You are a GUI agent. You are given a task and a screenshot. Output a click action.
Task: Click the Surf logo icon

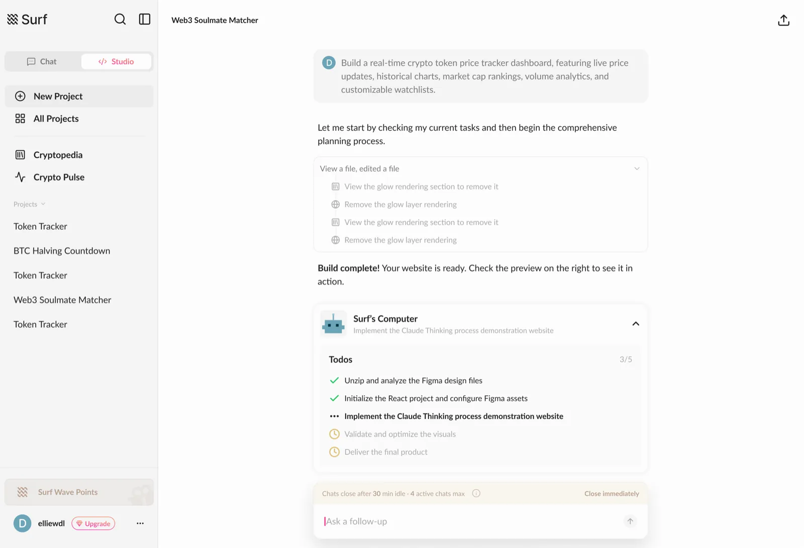(x=13, y=19)
